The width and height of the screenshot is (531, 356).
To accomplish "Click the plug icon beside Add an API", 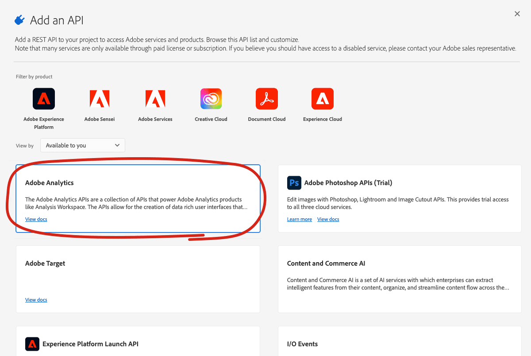I will (x=20, y=20).
